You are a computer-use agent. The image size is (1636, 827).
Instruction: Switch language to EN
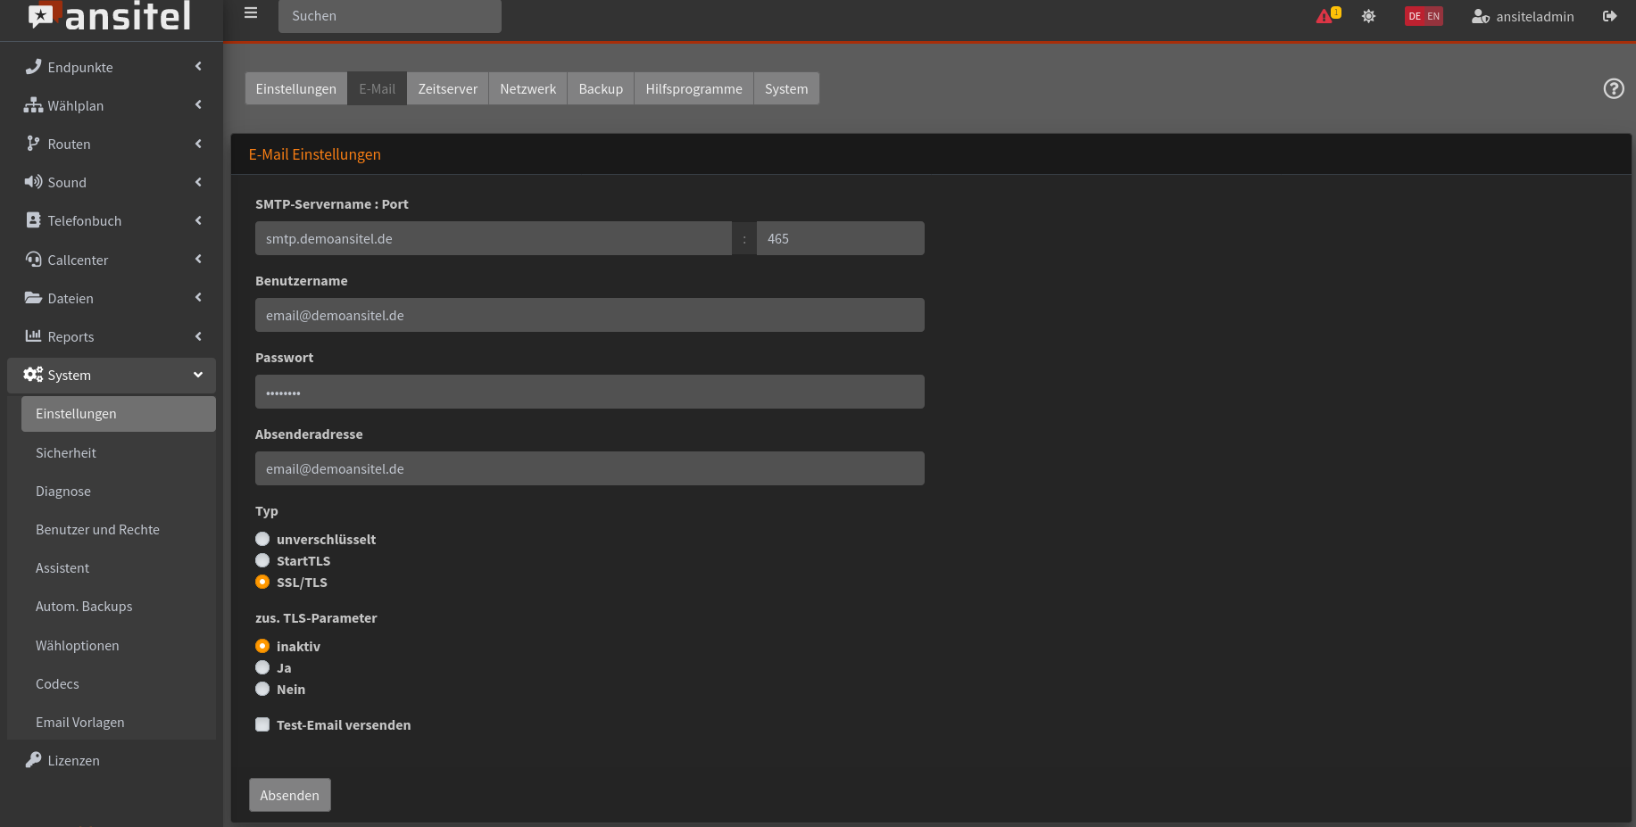(1433, 16)
